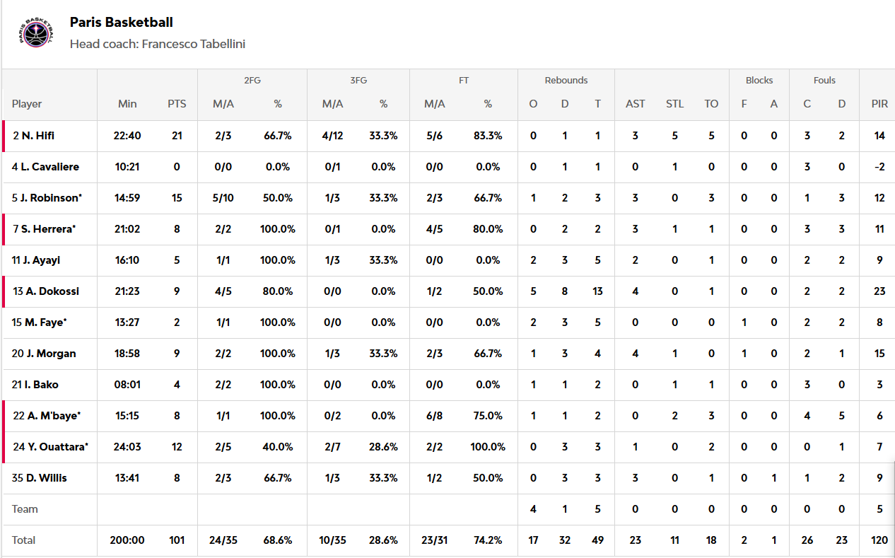Sort table by PTS column header
Image resolution: width=895 pixels, height=558 pixels.
tap(177, 104)
